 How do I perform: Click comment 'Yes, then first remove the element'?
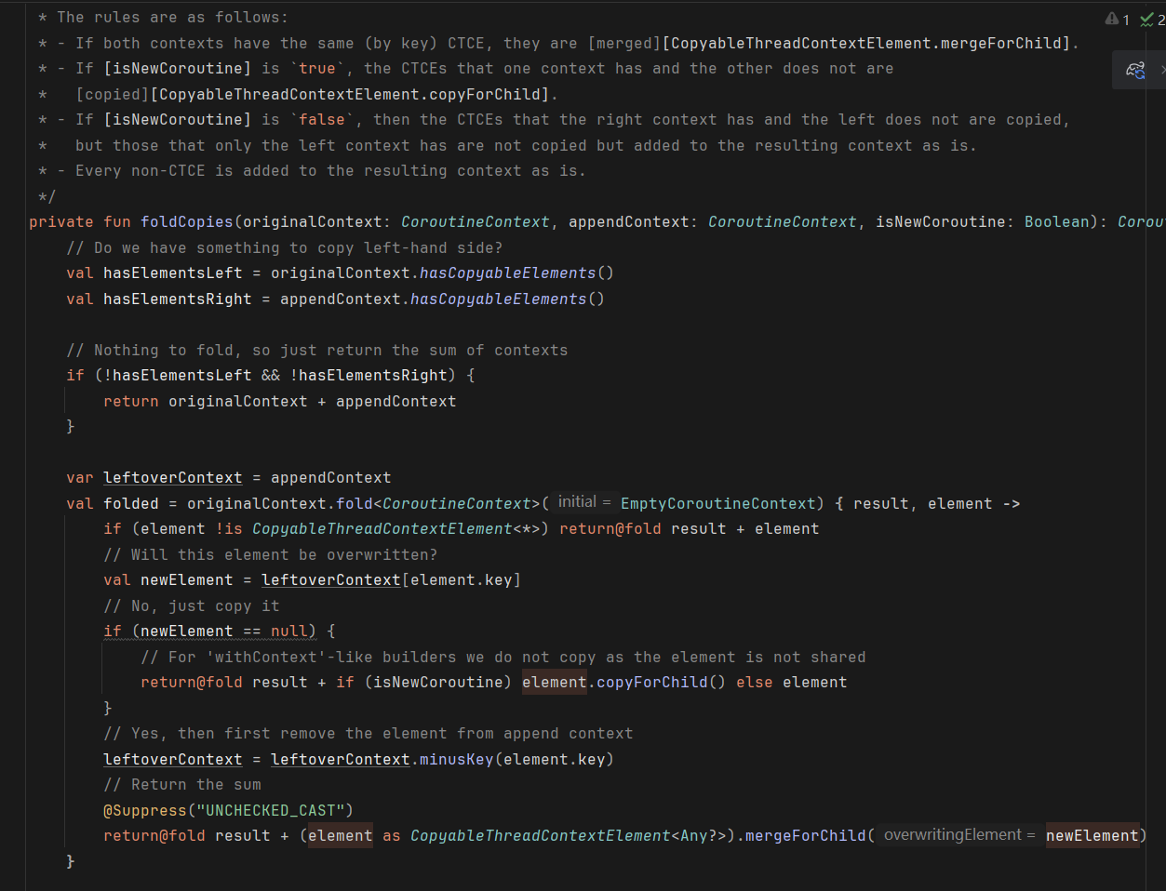368,733
